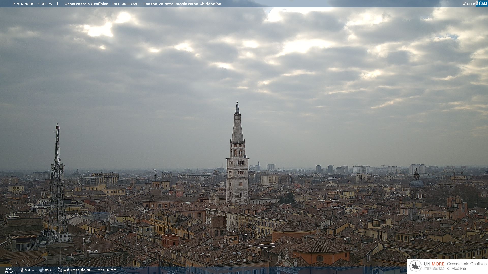
Task: Click the UNIMORE logo text
Action: (x=434, y=264)
